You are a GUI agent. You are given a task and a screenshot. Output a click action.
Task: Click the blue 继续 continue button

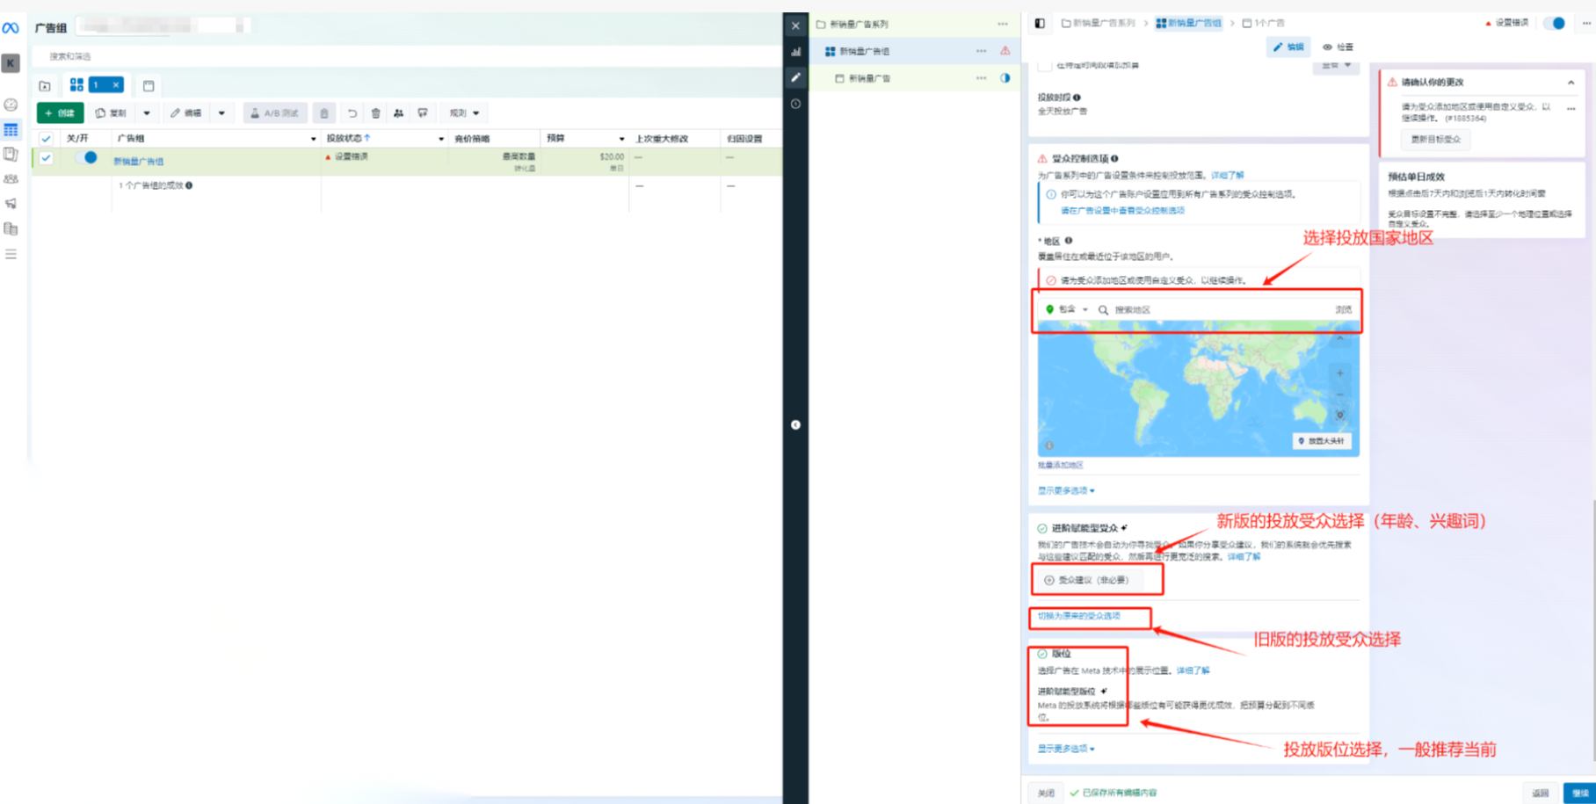pos(1579,793)
